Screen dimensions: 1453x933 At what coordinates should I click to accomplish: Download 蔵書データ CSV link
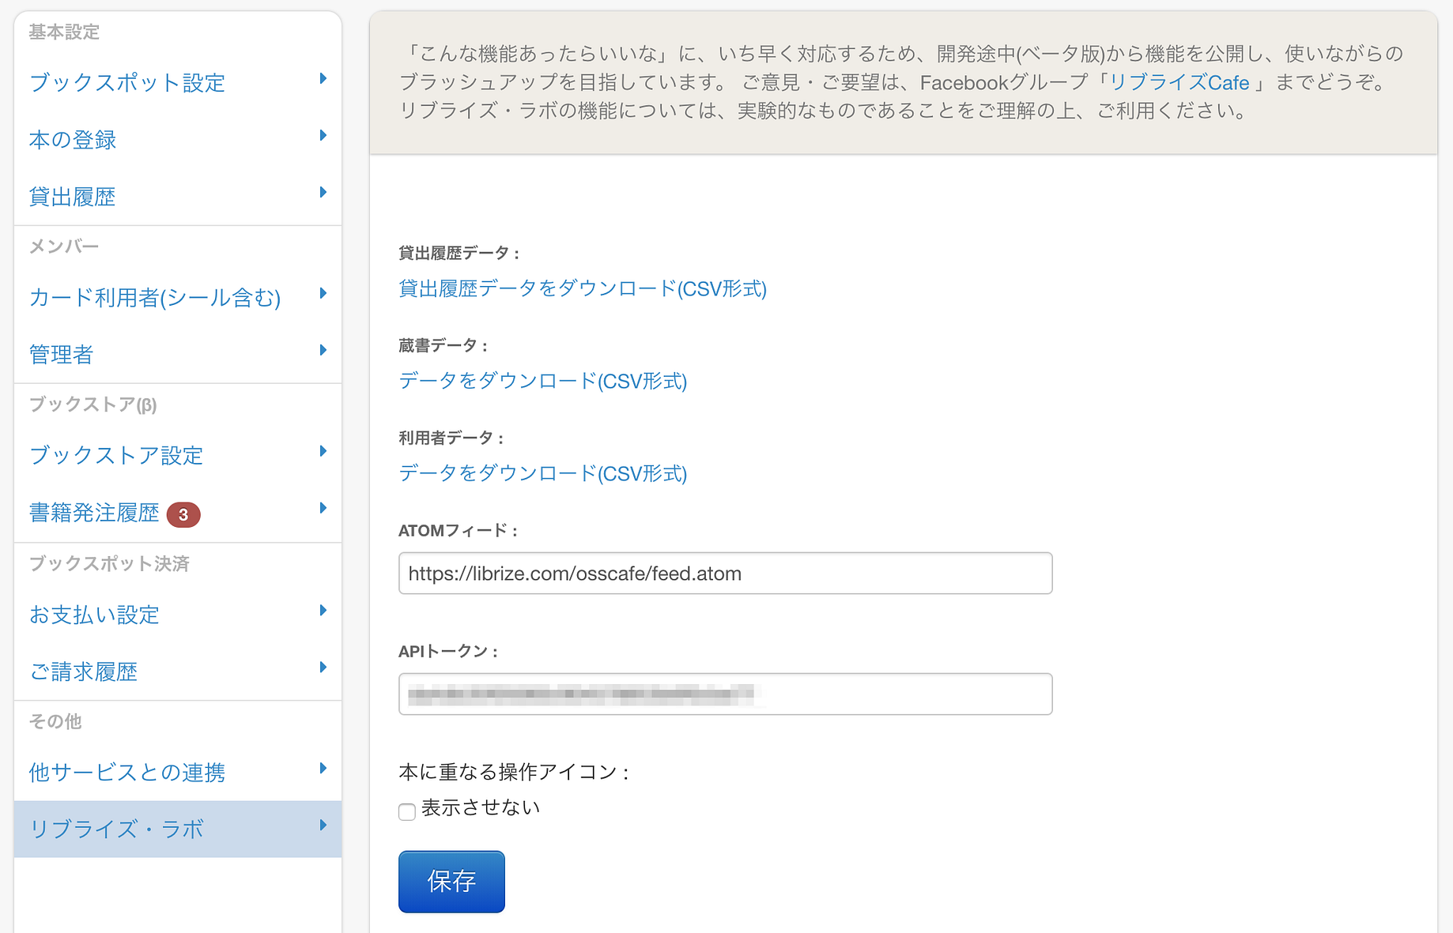(x=542, y=381)
